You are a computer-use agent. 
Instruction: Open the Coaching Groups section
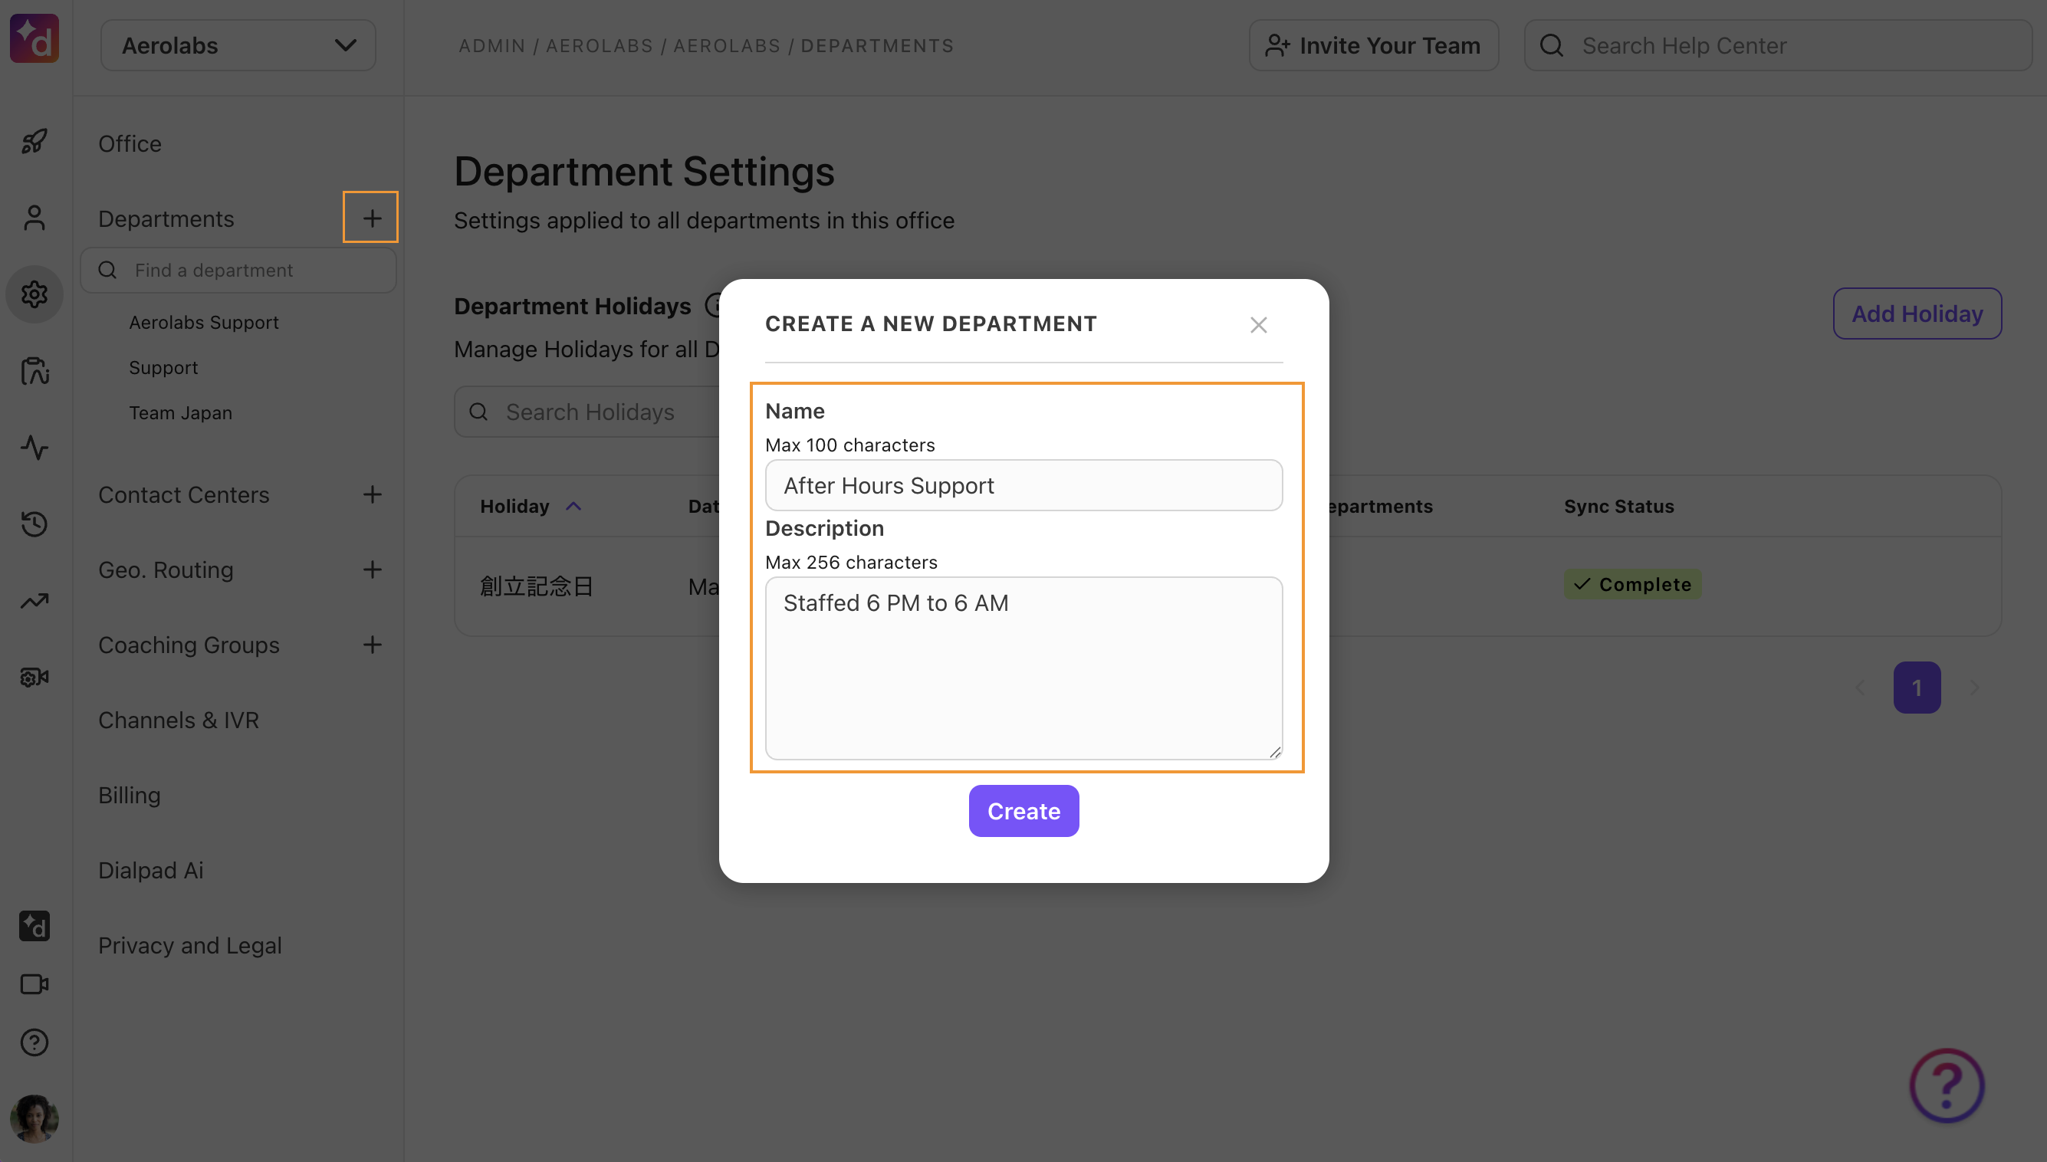tap(189, 645)
